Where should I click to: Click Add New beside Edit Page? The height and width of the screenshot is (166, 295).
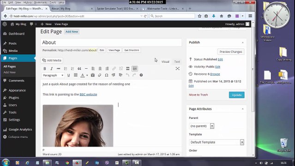[x=72, y=31]
